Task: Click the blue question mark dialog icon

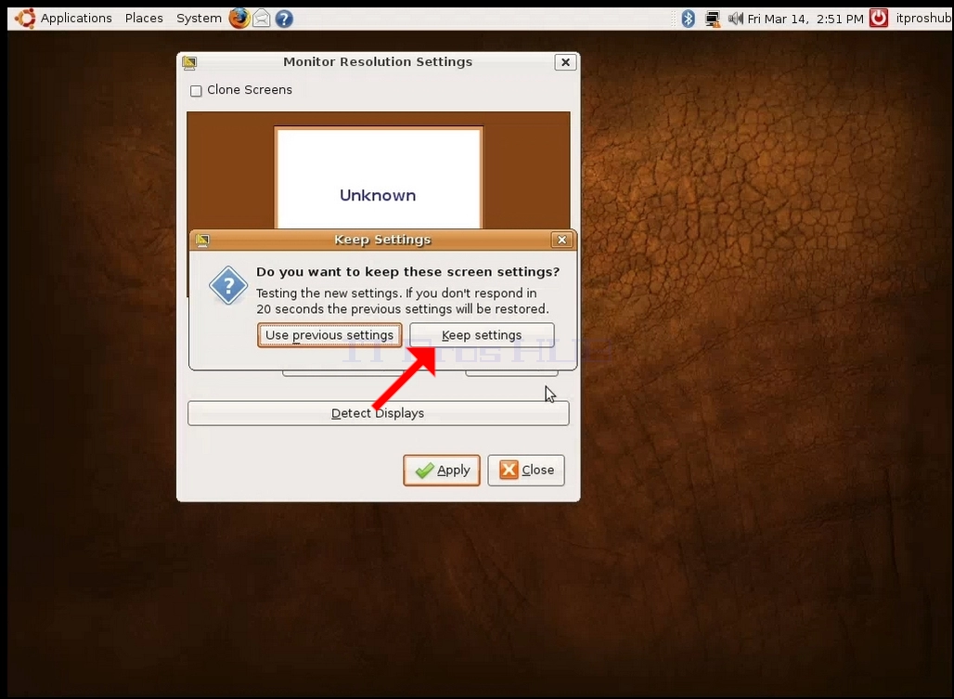Action: point(228,285)
